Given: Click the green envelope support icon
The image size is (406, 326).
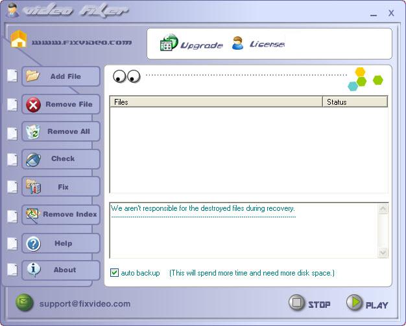Looking at the screenshot, I should (25, 303).
